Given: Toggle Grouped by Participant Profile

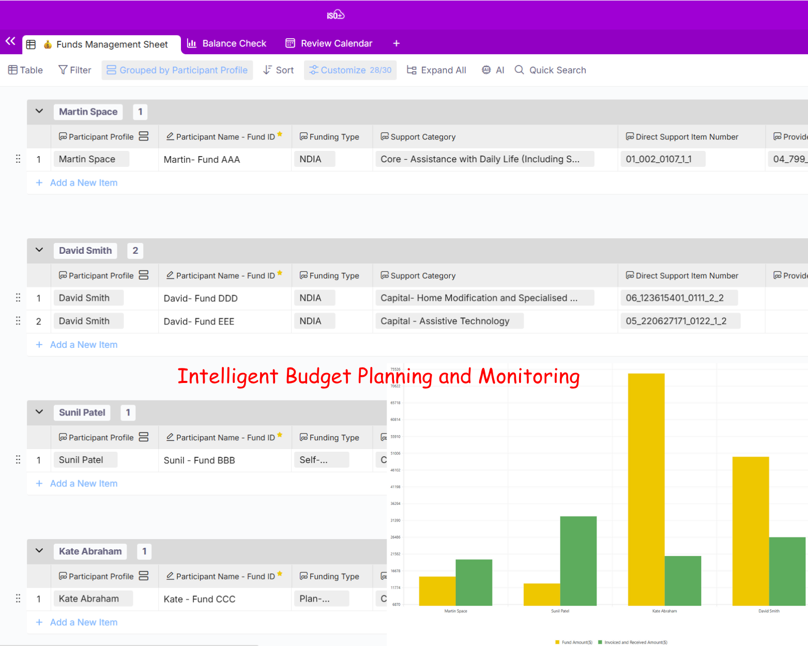Looking at the screenshot, I should pos(177,70).
